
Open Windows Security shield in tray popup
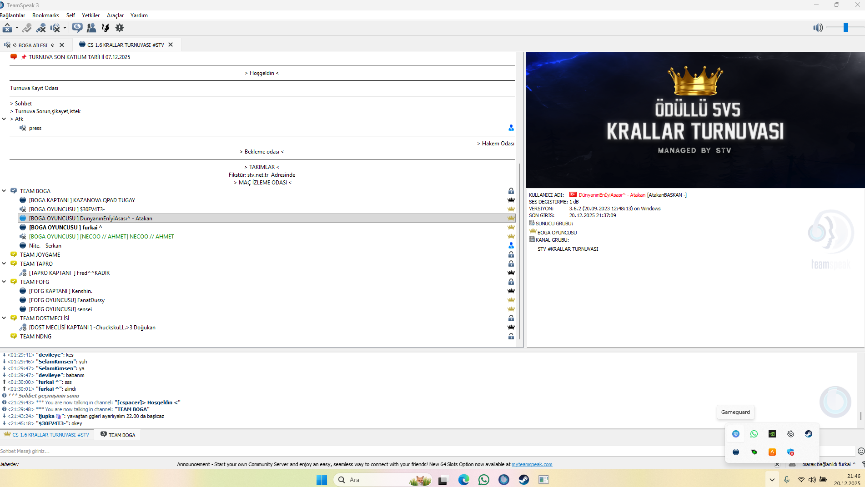coord(790,452)
